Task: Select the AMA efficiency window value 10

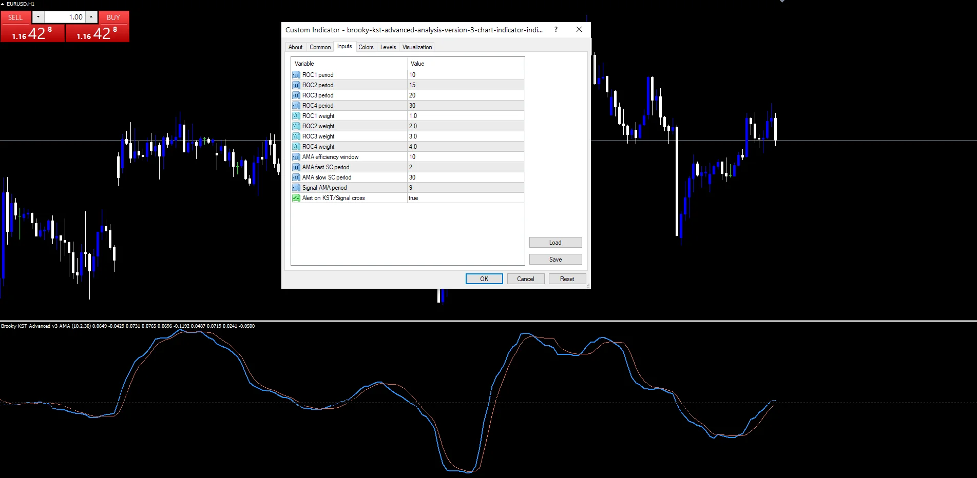Action: click(x=466, y=157)
